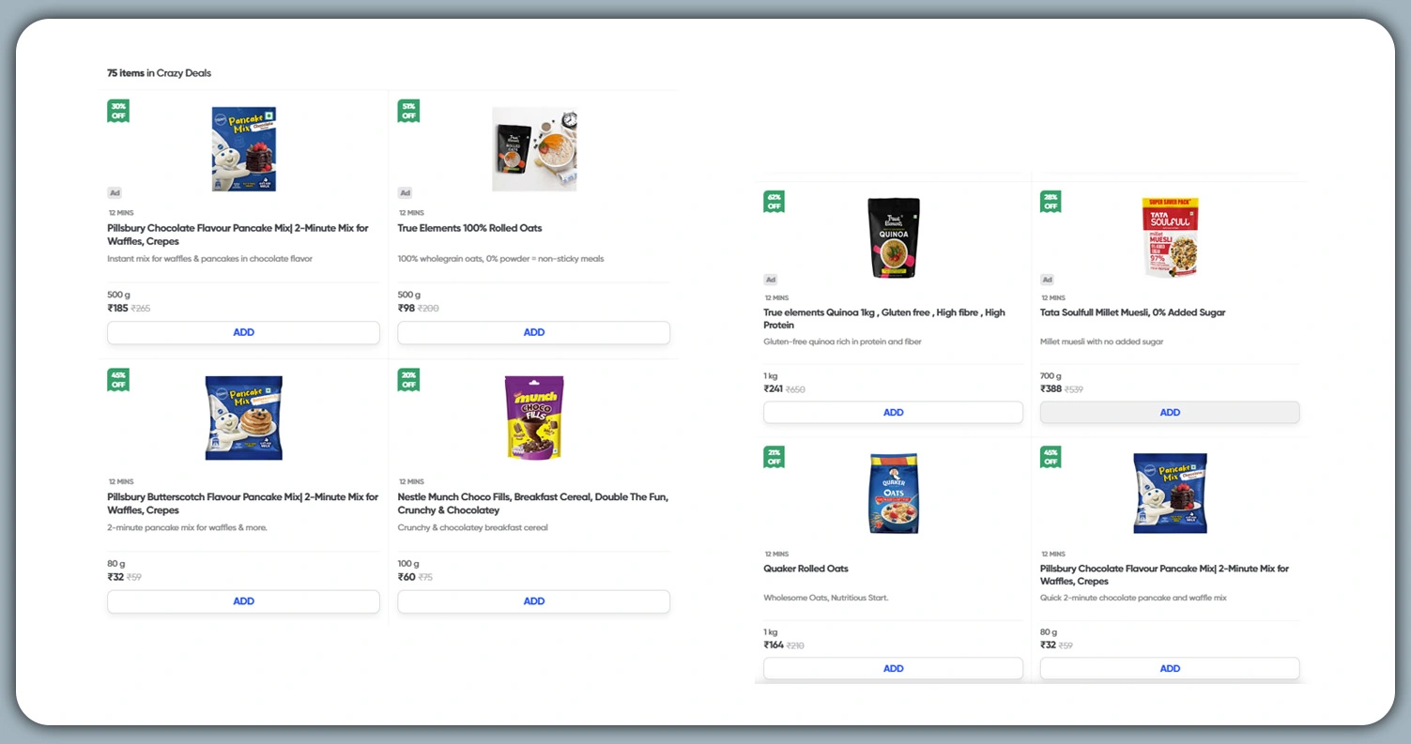Click the 45% OFF badge on Butterscotch Pancake Mix
Image resolution: width=1411 pixels, height=744 pixels.
coord(117,380)
